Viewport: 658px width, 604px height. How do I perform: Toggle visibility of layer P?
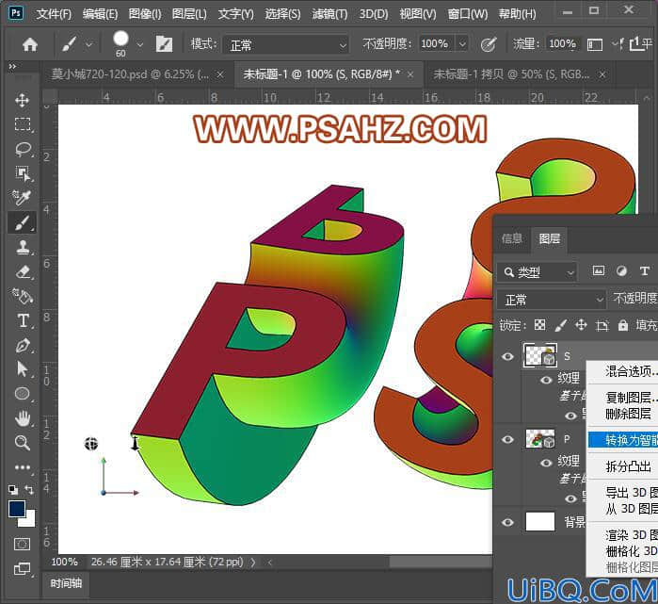tap(507, 439)
